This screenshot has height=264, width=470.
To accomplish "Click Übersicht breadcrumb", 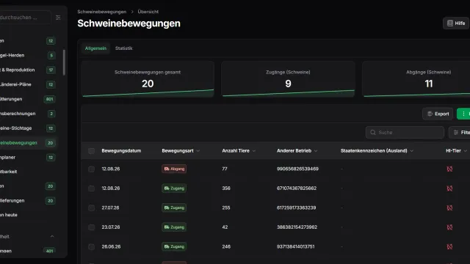I will click(148, 12).
